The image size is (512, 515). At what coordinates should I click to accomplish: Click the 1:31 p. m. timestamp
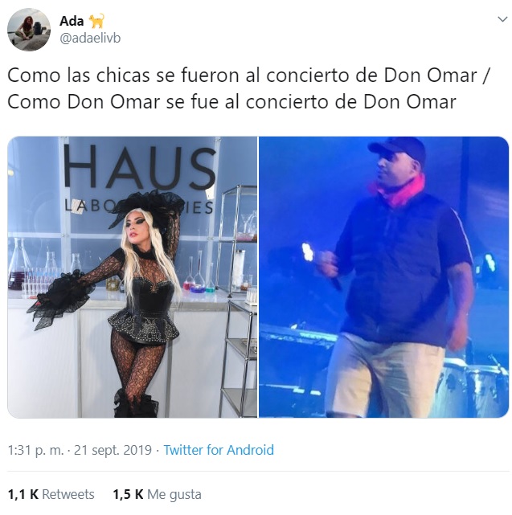(35, 450)
